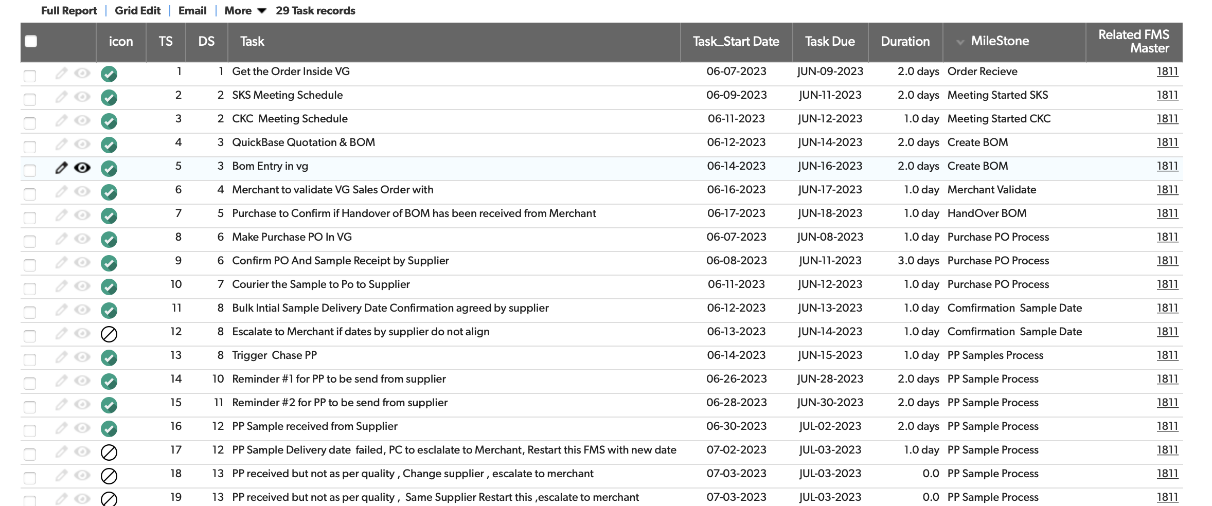Image resolution: width=1212 pixels, height=506 pixels.
Task: View eye icon for CKC Meeting Schedule row
Action: point(82,120)
